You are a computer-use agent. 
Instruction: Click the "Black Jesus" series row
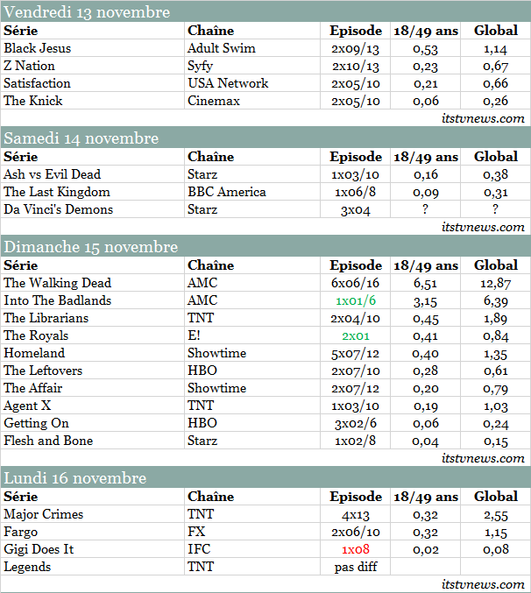(36, 48)
